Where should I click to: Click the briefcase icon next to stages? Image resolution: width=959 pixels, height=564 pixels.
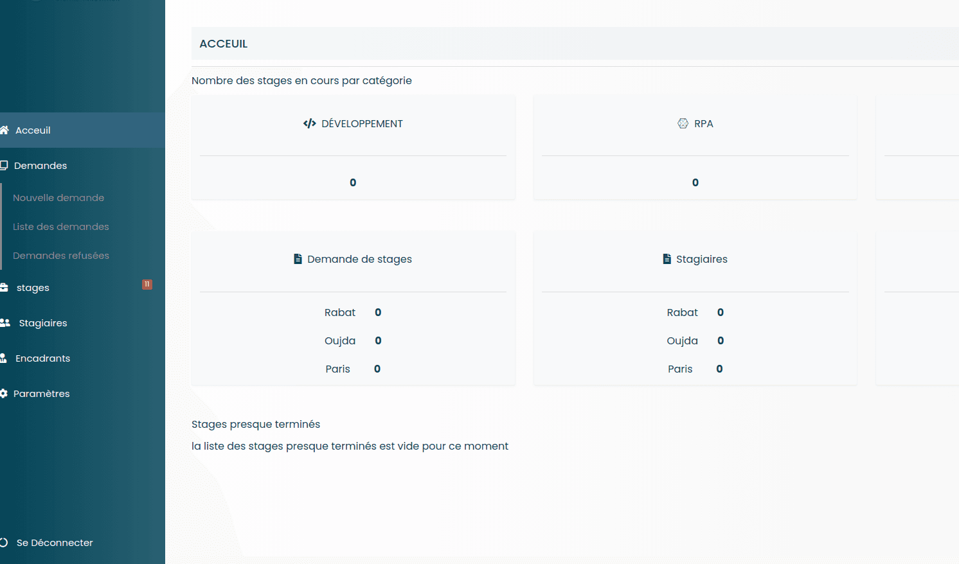pyautogui.click(x=4, y=288)
